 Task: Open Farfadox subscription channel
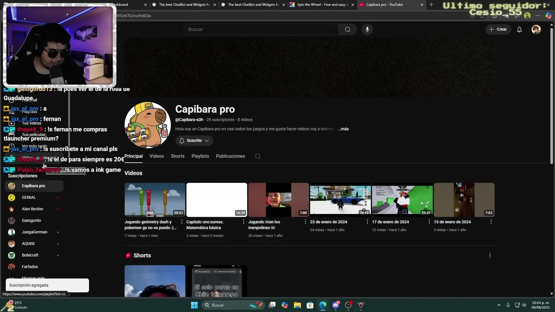tap(35, 267)
